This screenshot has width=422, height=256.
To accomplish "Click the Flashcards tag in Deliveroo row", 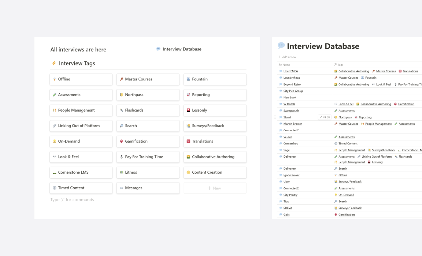I will (x=403, y=157).
